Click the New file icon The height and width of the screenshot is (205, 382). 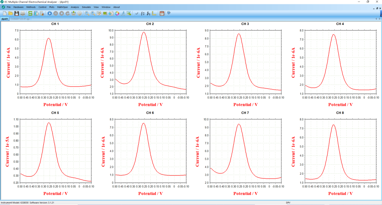pyautogui.click(x=5, y=13)
